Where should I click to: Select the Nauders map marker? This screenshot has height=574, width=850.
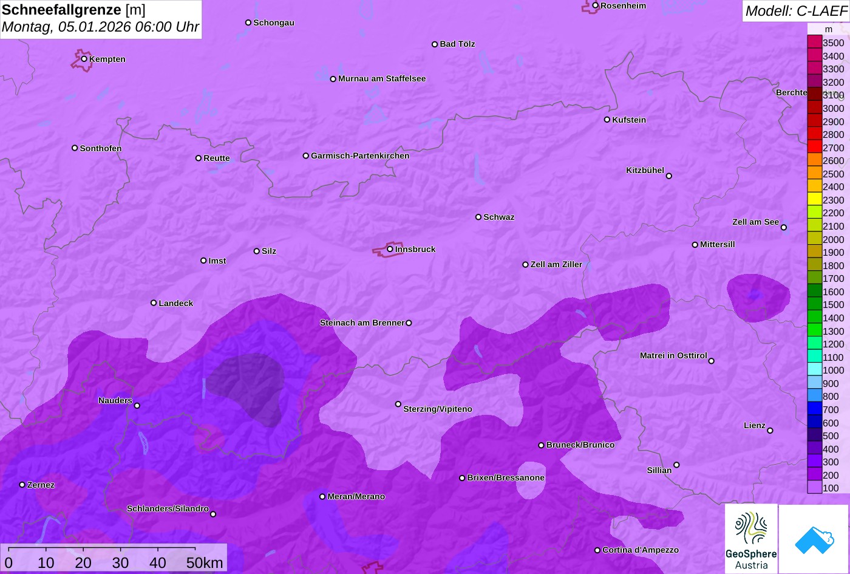(137, 406)
